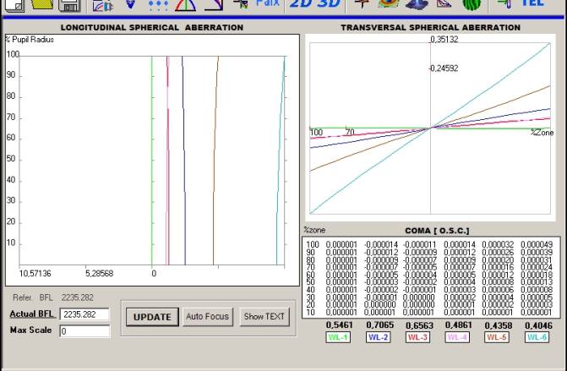
Task: Click the 0,4861 wavelength value
Action: (459, 325)
